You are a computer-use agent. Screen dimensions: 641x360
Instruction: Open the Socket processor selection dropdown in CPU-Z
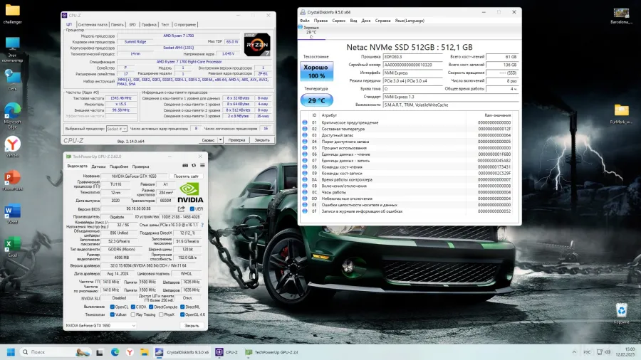click(117, 129)
